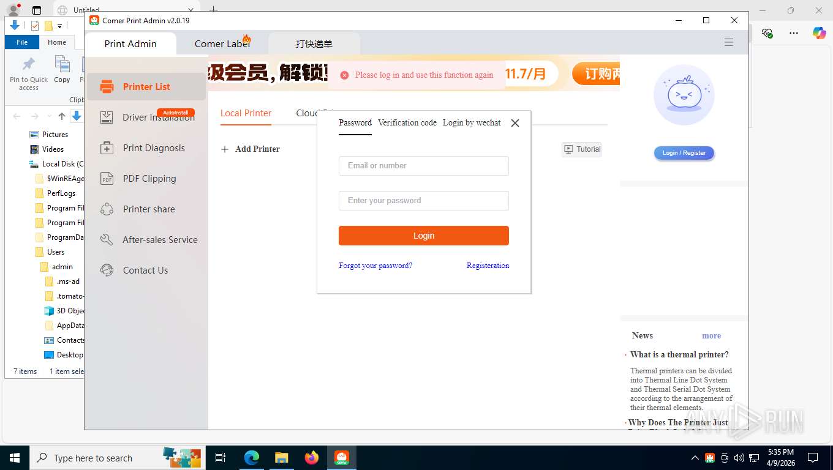
Task: Select admin folder in tree
Action: tap(62, 267)
